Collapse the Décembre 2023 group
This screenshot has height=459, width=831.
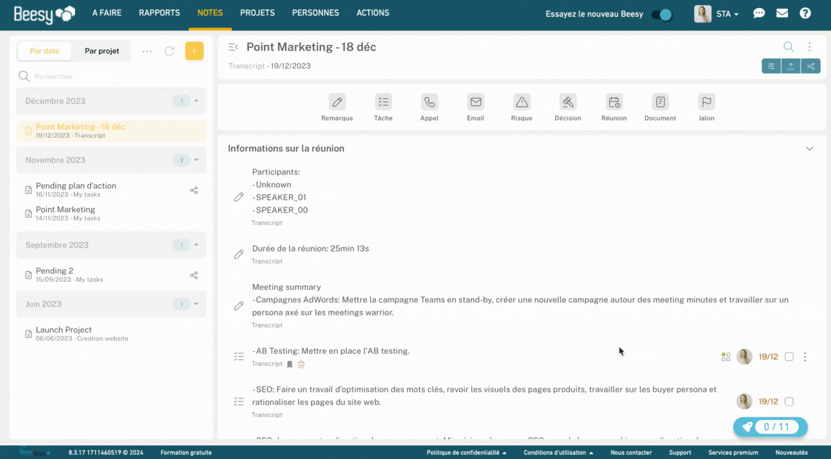(196, 101)
